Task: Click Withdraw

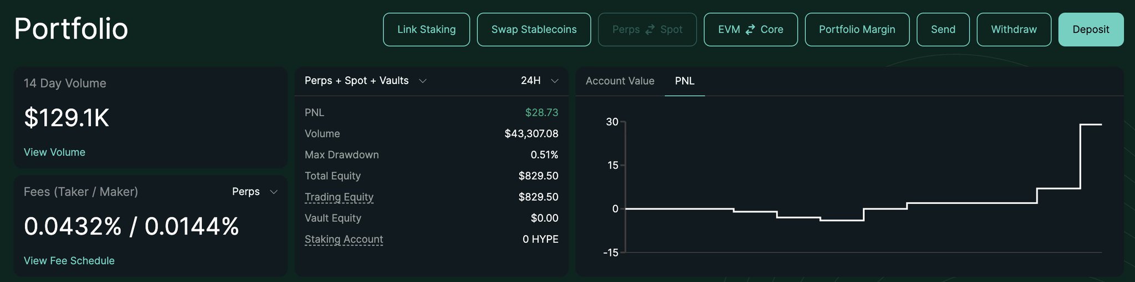Action: coord(1014,29)
